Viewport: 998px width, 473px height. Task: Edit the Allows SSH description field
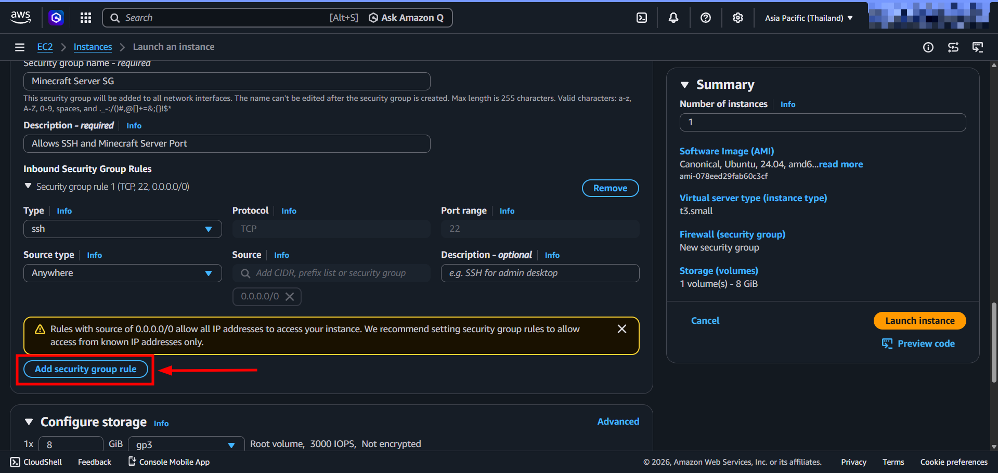pyautogui.click(x=227, y=143)
